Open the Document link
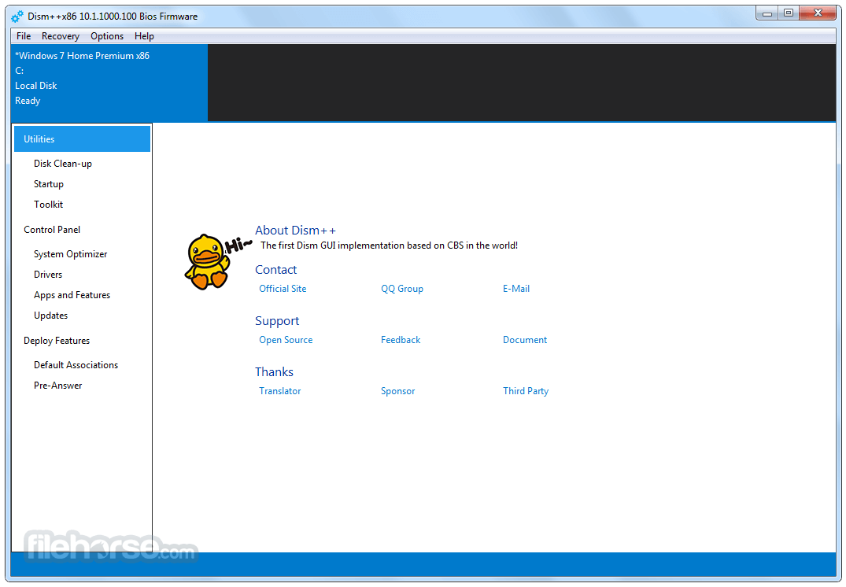This screenshot has width=846, height=587. coord(524,340)
